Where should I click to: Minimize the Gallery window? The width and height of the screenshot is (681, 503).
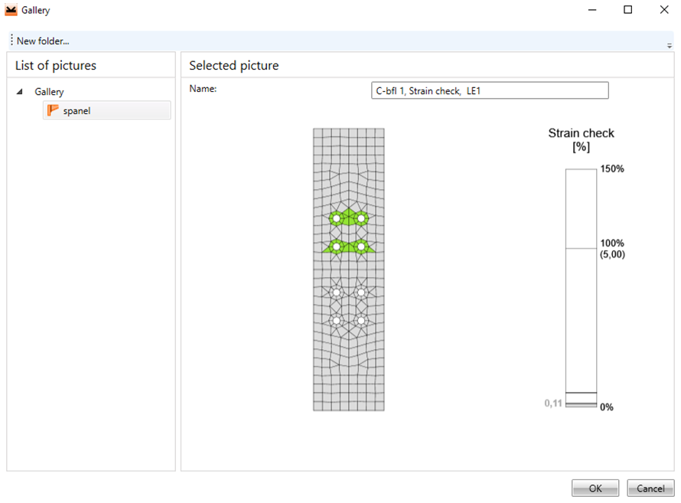pyautogui.click(x=592, y=9)
